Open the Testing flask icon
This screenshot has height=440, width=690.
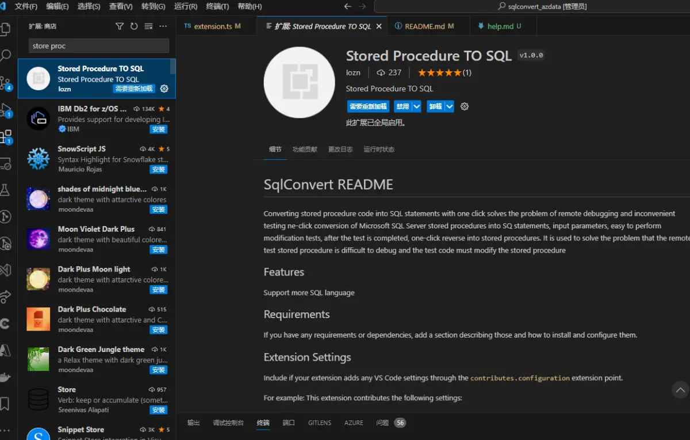pos(5,190)
